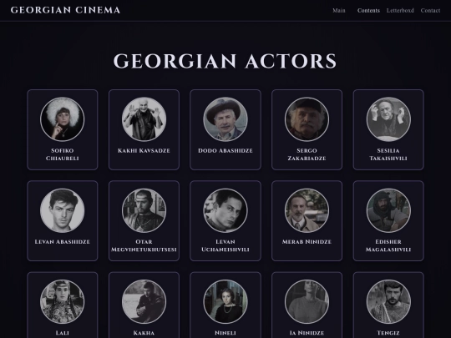451x338 pixels.
Task: Click the name Merab Ninidze
Action: click(307, 242)
